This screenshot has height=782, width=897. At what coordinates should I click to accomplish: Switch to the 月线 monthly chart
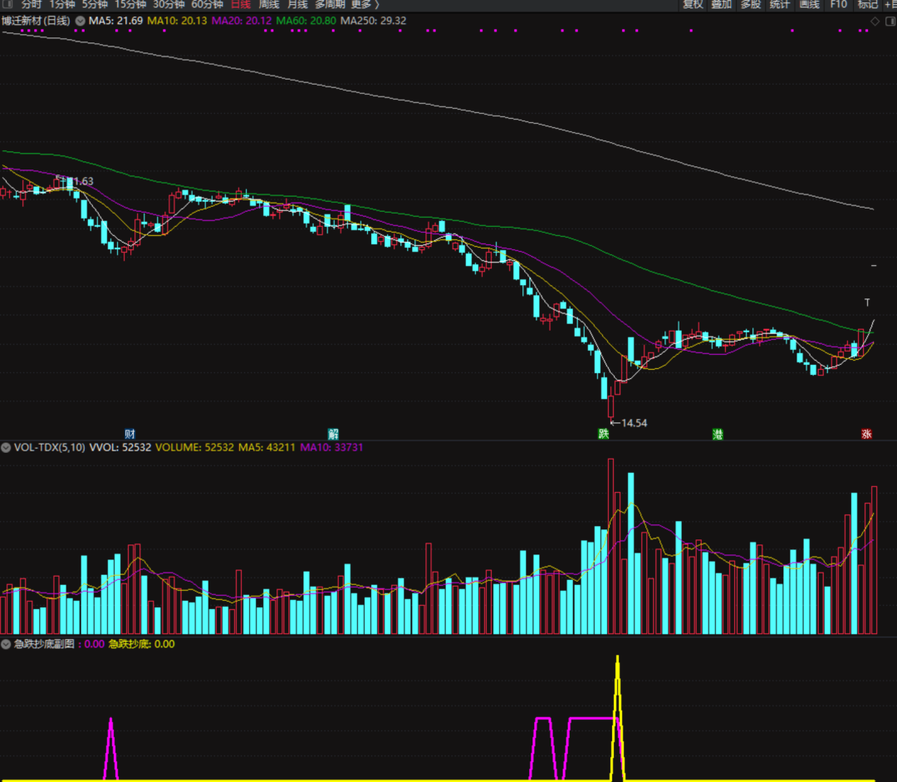click(x=297, y=5)
